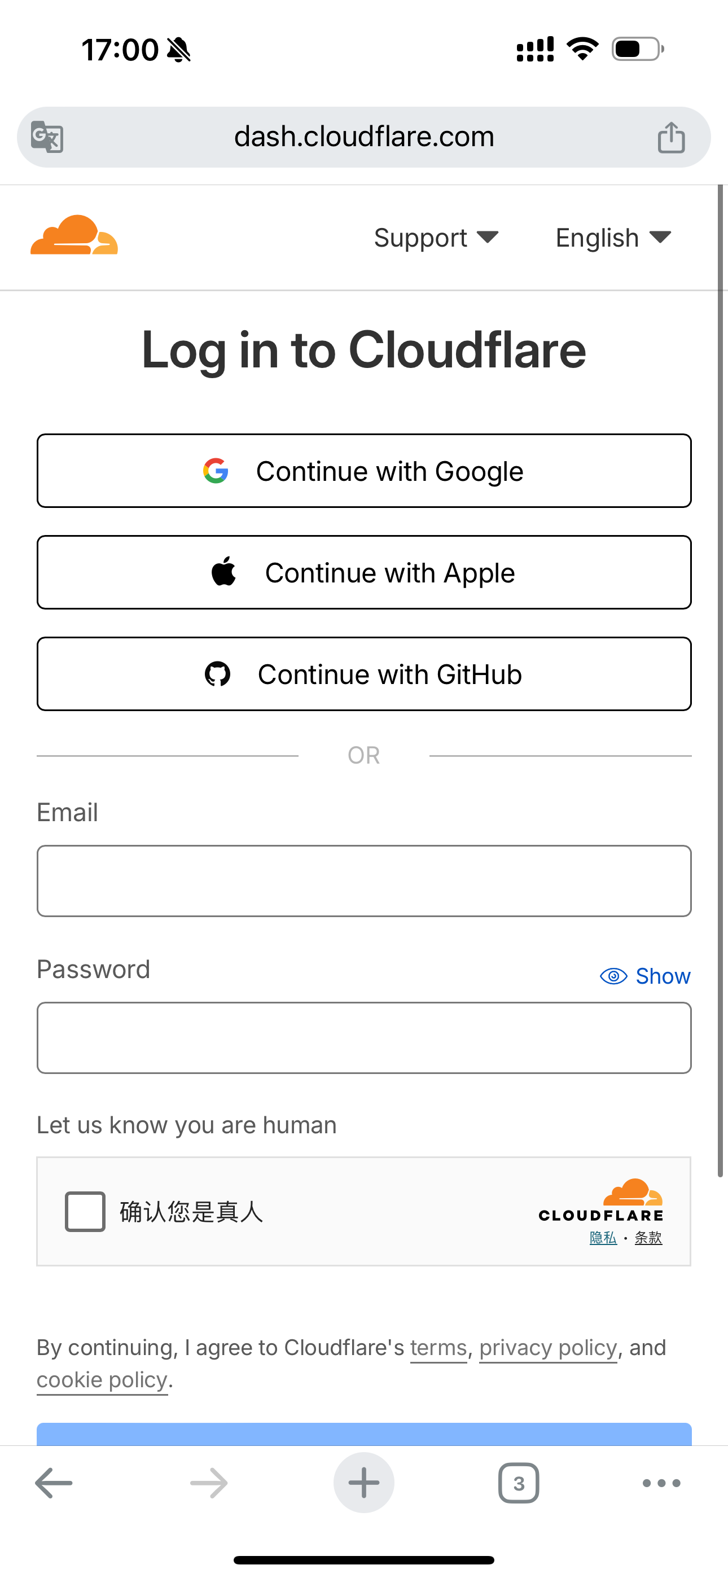Expand the Support dropdown
Screen dimensions: 728x1578
point(436,238)
